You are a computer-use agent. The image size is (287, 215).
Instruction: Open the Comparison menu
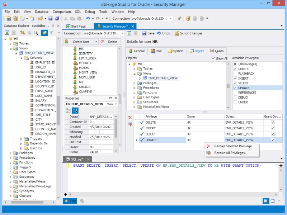(x=62, y=12)
